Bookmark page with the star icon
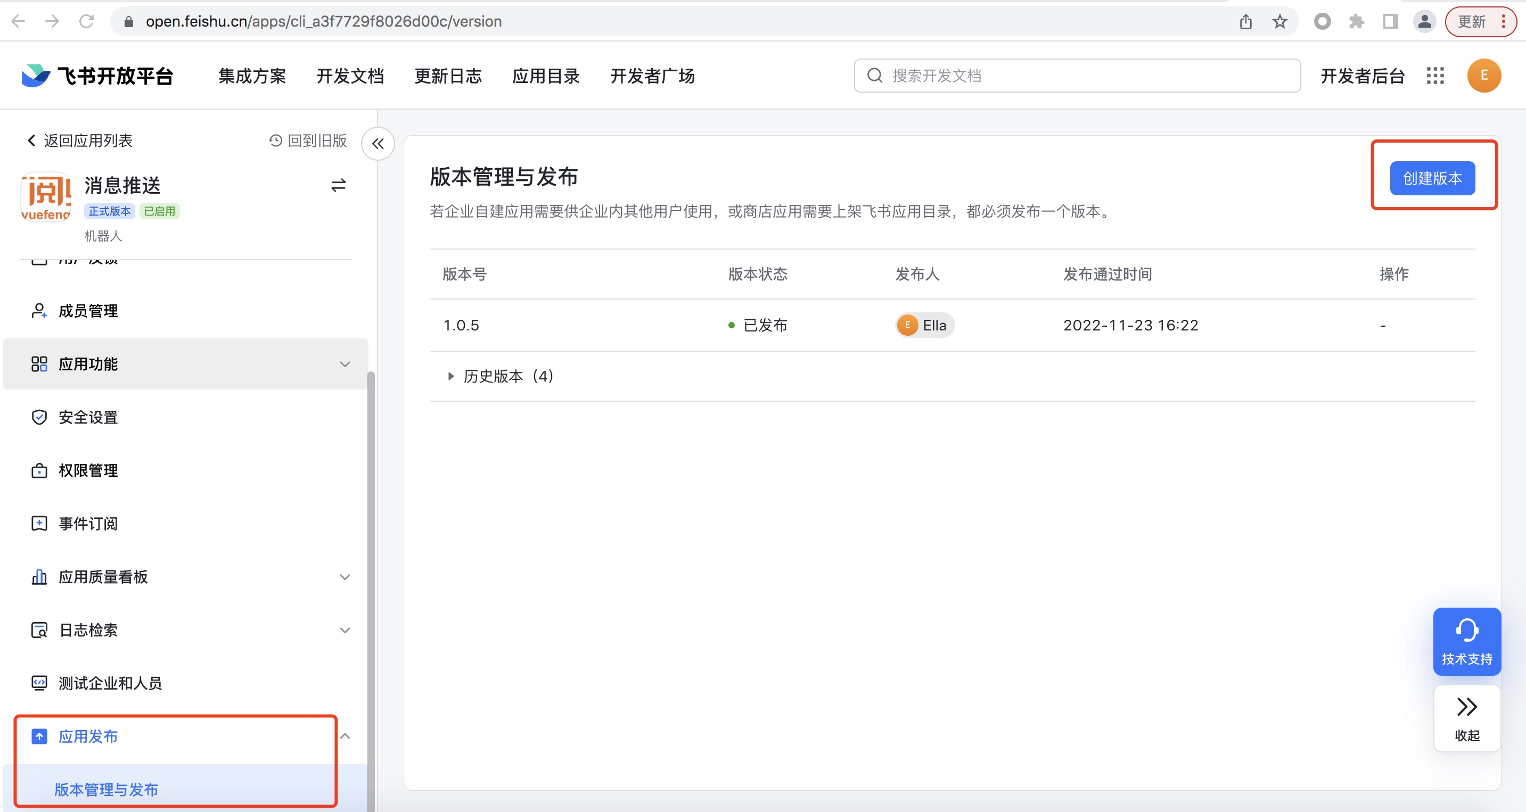 [x=1279, y=22]
